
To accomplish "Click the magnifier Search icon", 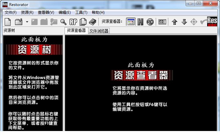I will pos(63,22).
